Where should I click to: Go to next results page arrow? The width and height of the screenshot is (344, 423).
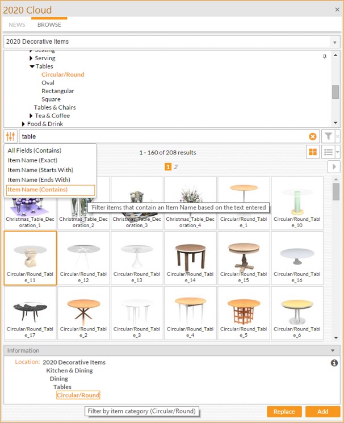[334, 167]
